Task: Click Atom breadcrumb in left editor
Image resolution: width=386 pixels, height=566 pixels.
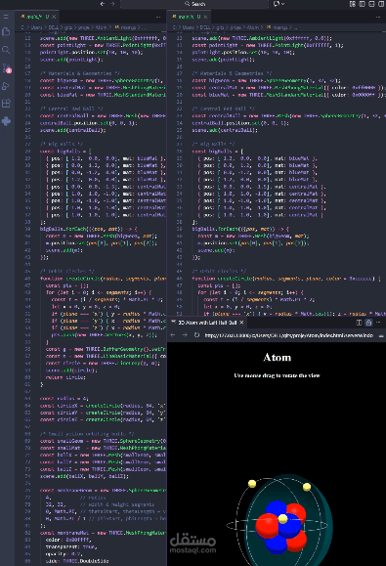Action: click(x=101, y=27)
